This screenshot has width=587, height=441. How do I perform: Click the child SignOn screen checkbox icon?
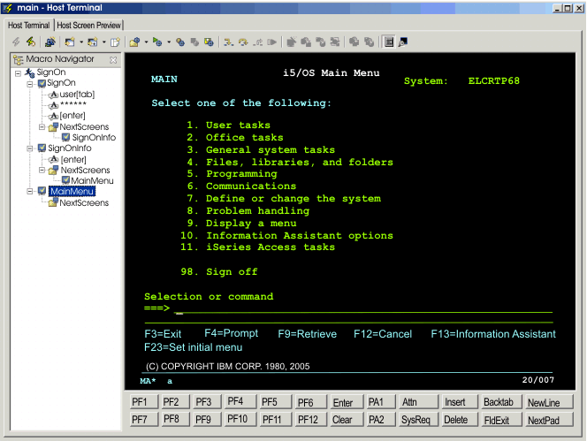point(41,83)
